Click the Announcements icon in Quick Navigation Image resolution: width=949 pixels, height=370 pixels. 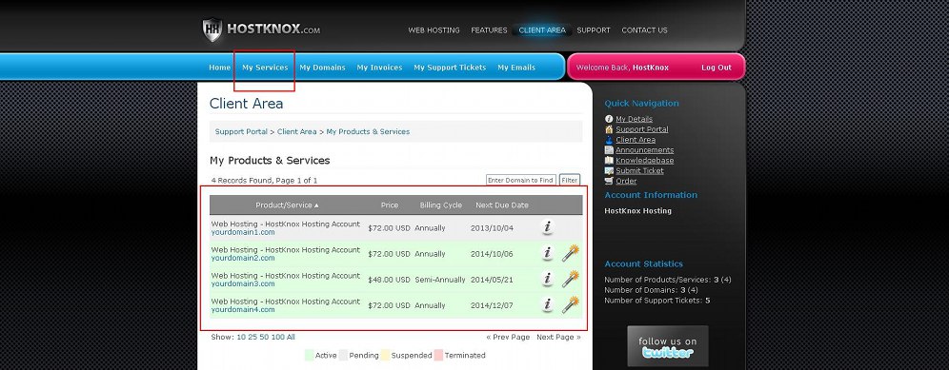click(609, 150)
